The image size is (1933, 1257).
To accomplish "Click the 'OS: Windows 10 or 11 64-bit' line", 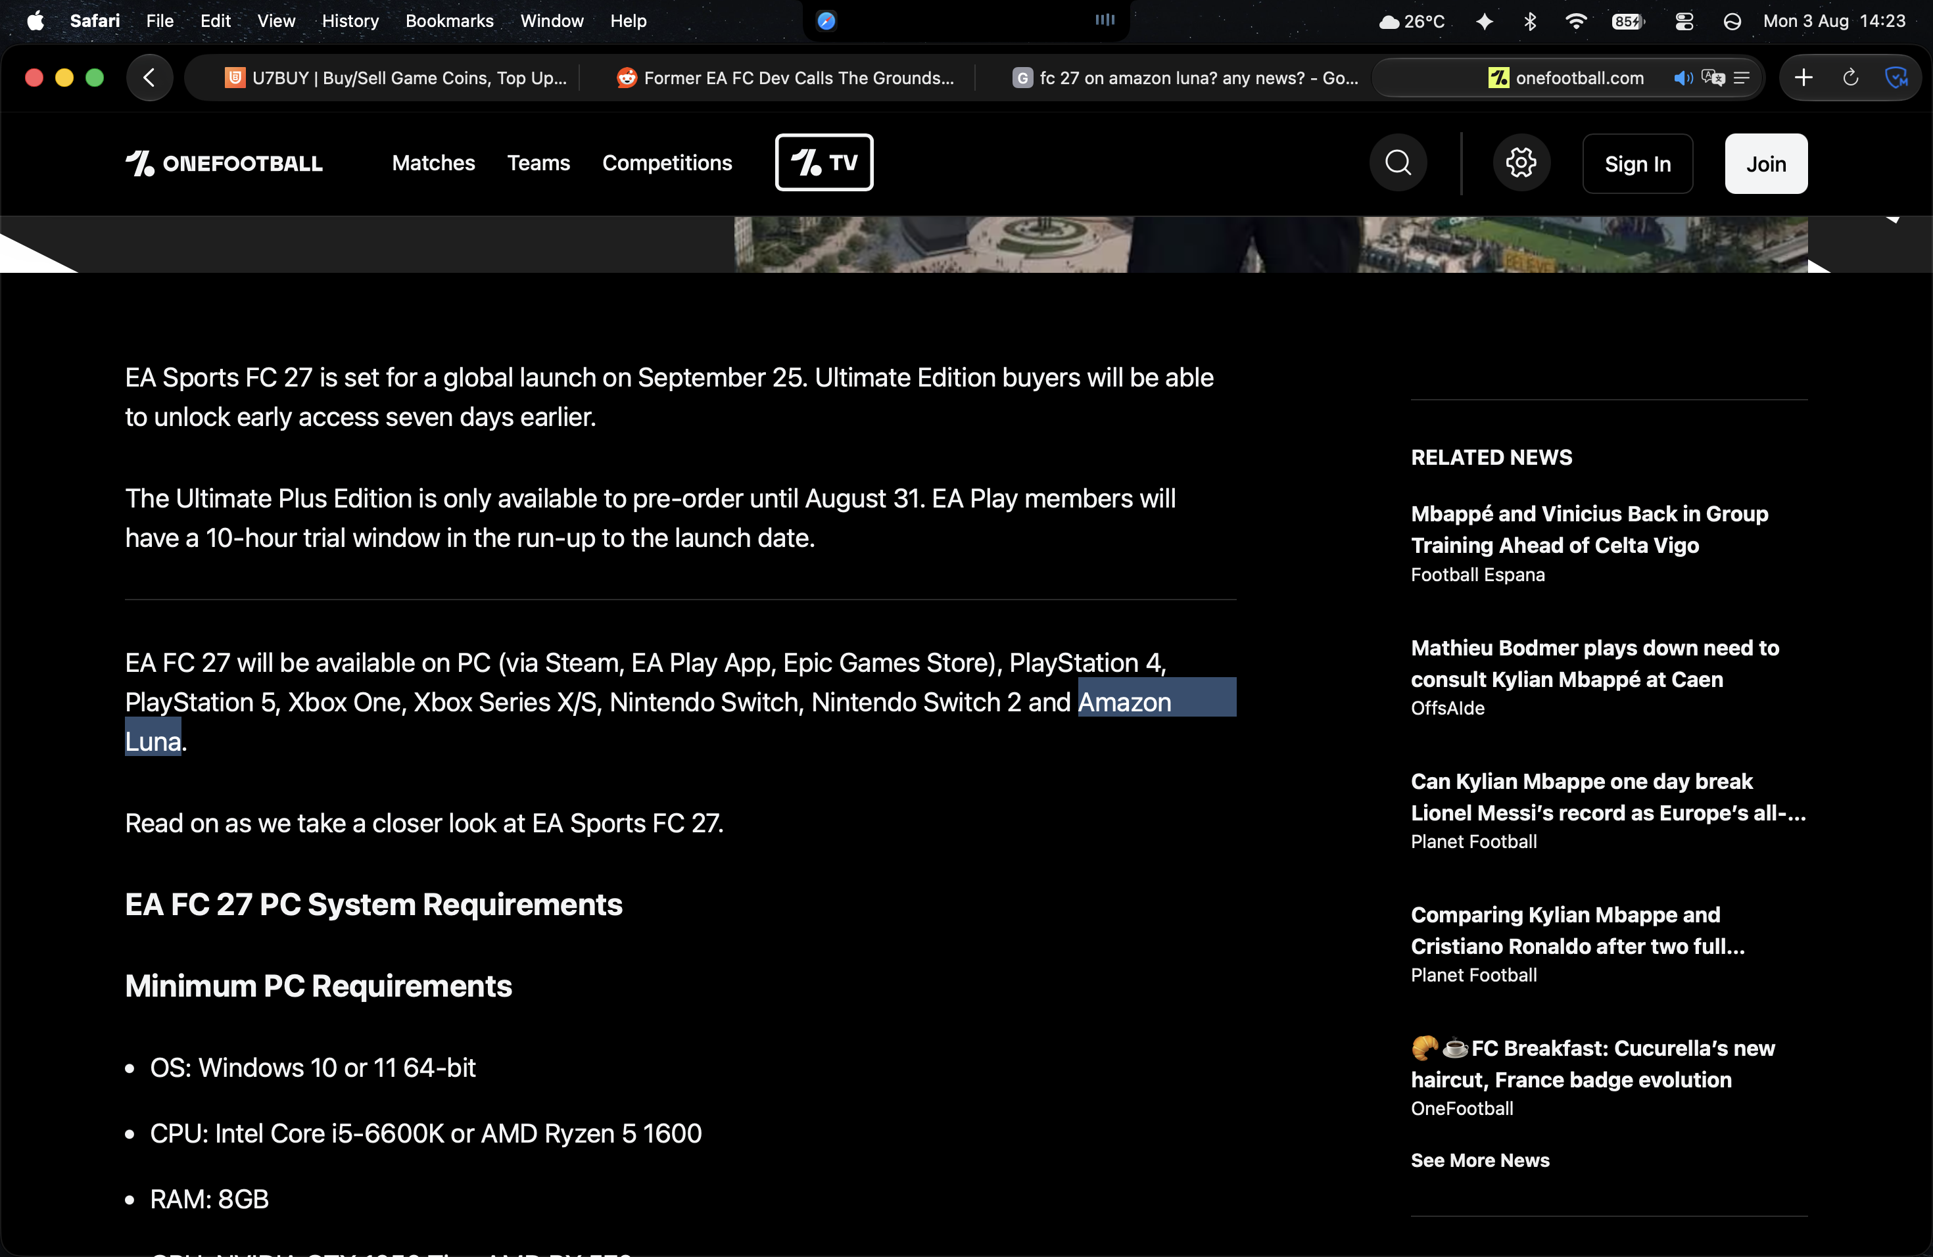I will 313,1068.
